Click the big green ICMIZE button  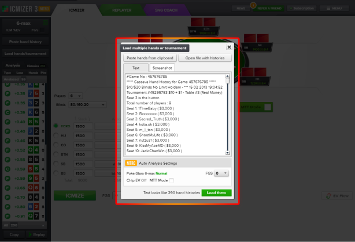click(75, 195)
